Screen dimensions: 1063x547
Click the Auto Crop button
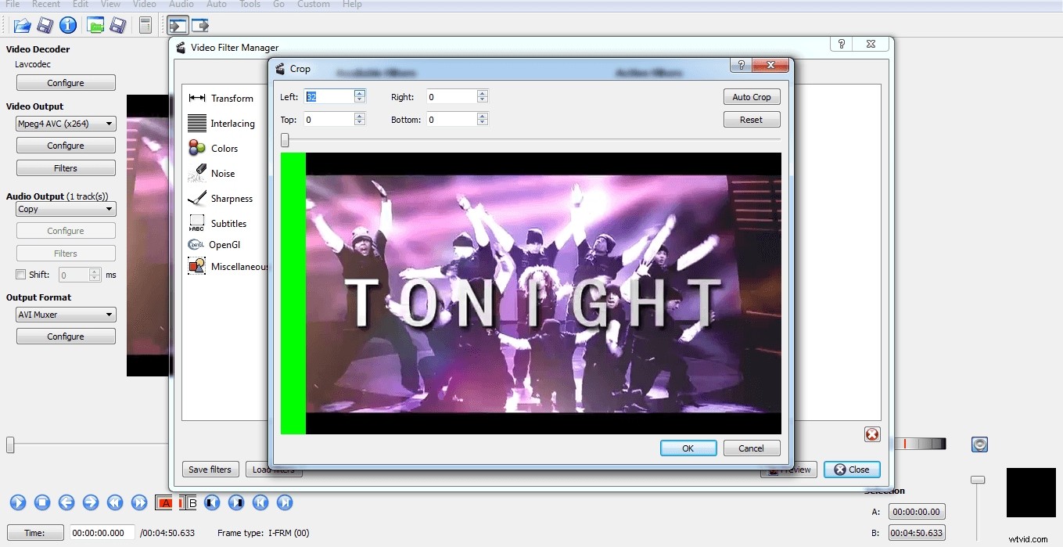751,96
